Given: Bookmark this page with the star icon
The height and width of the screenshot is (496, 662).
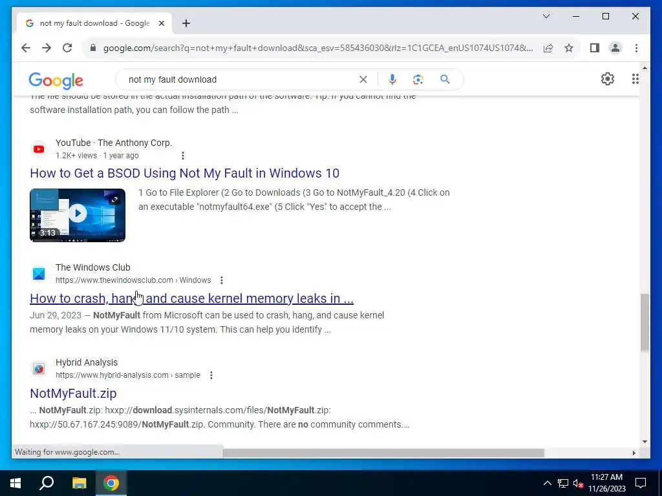Looking at the screenshot, I should click(x=569, y=48).
